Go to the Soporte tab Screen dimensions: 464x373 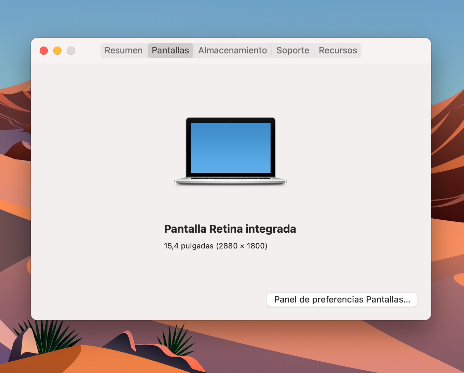(x=292, y=51)
